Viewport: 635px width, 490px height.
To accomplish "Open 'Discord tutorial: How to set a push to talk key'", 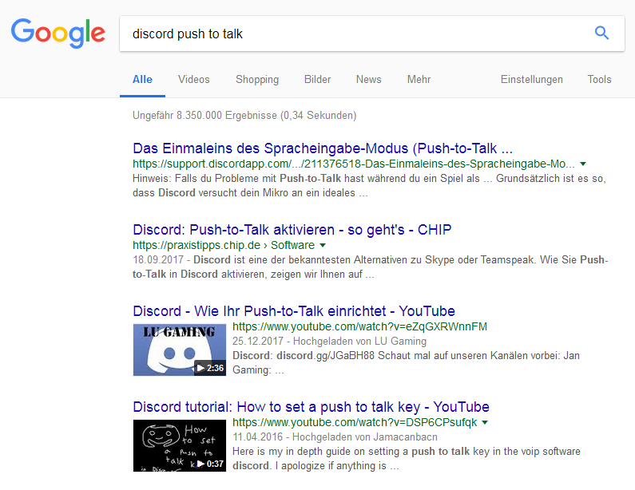I will 311,407.
